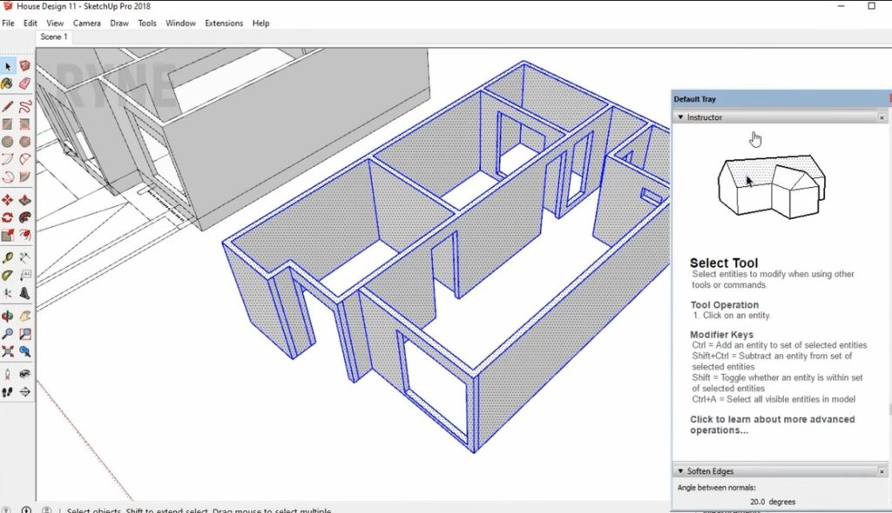
Task: Select the Pie tool
Action: click(x=24, y=177)
